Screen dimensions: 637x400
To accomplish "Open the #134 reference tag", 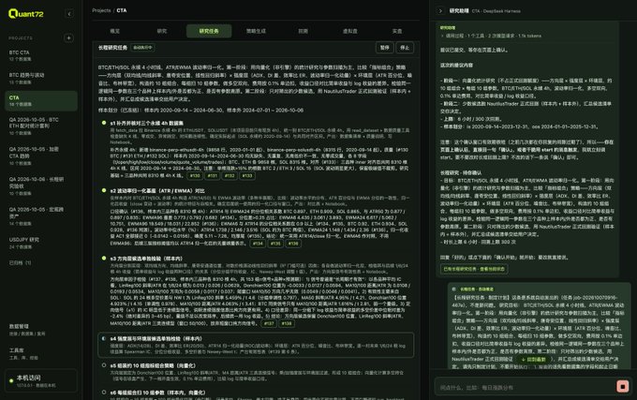I will (x=258, y=244).
